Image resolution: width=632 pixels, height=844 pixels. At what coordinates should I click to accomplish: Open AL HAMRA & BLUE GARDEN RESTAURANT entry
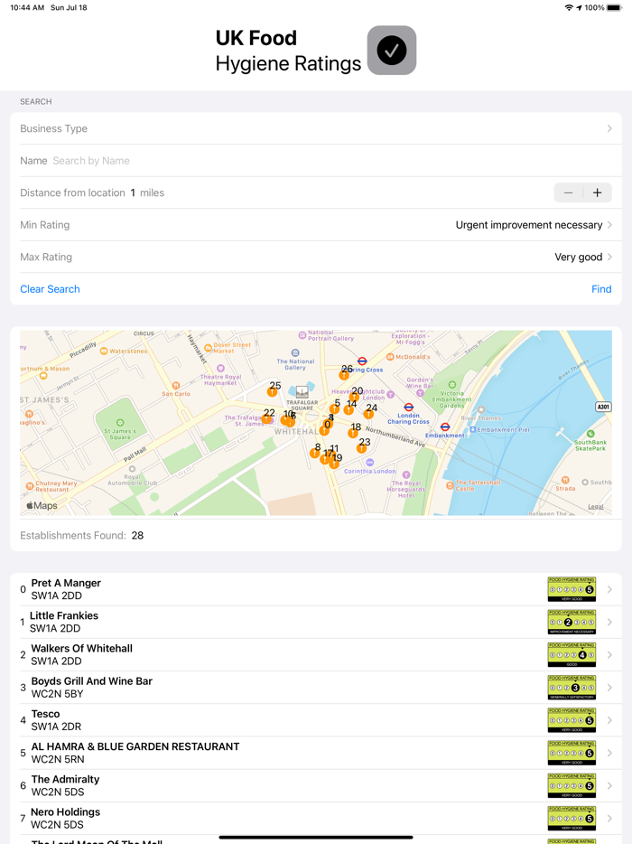tap(316, 753)
